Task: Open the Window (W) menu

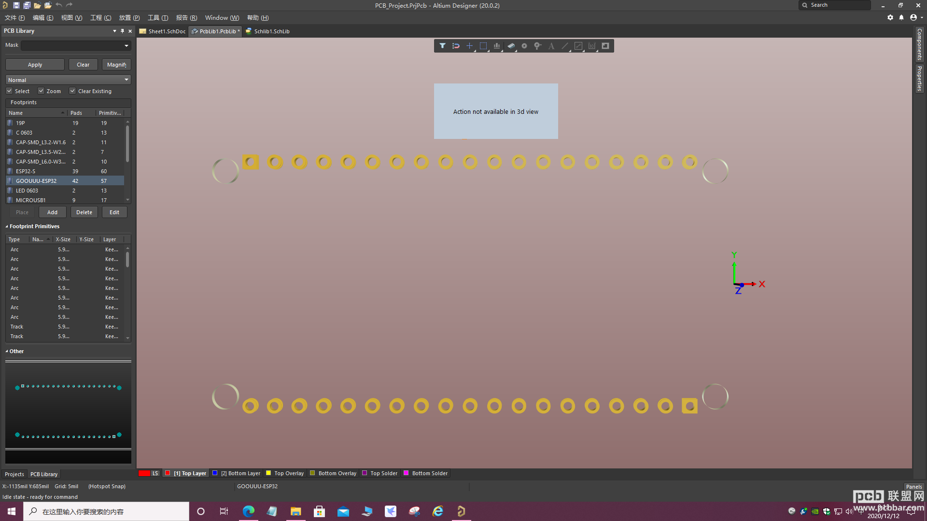Action: click(222, 17)
